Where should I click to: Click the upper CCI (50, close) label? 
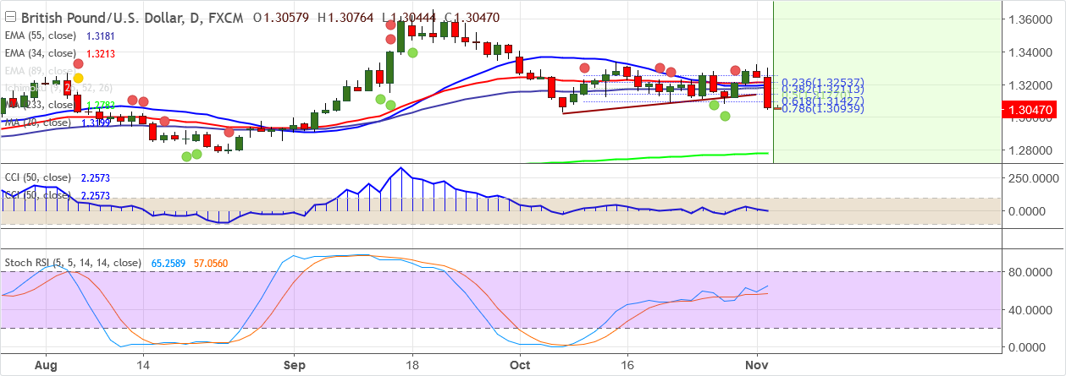pyautogui.click(x=37, y=178)
